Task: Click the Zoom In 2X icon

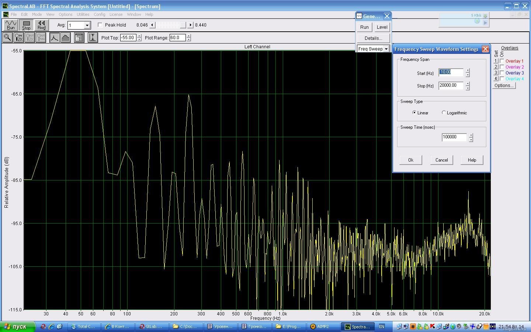Action: point(18,37)
